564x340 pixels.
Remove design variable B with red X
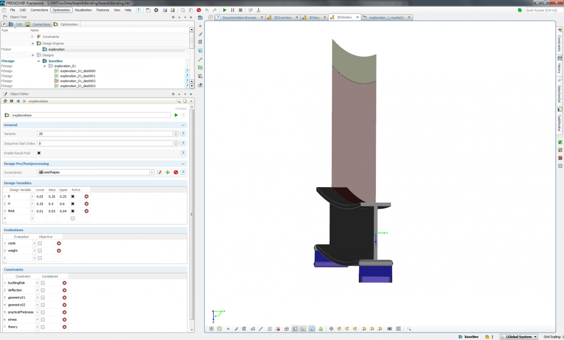86,196
